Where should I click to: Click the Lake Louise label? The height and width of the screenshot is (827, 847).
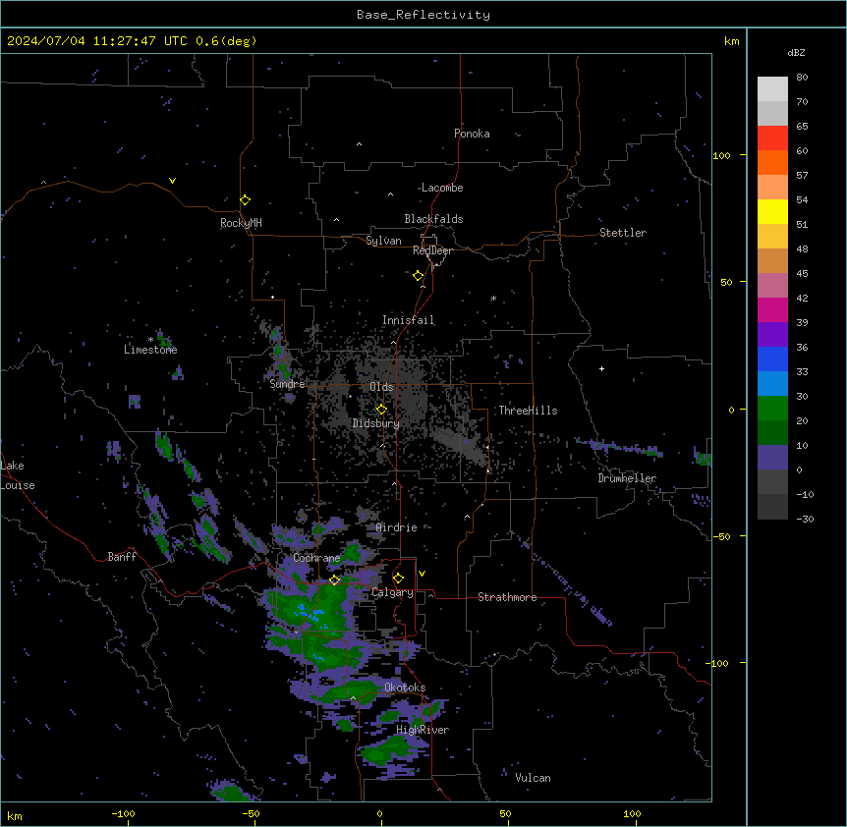(18, 475)
